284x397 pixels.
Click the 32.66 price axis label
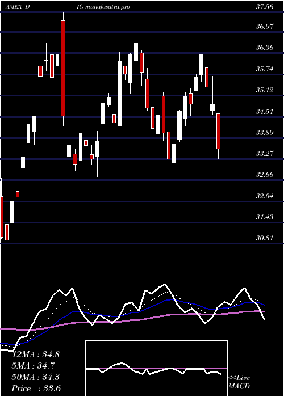[x=265, y=175]
